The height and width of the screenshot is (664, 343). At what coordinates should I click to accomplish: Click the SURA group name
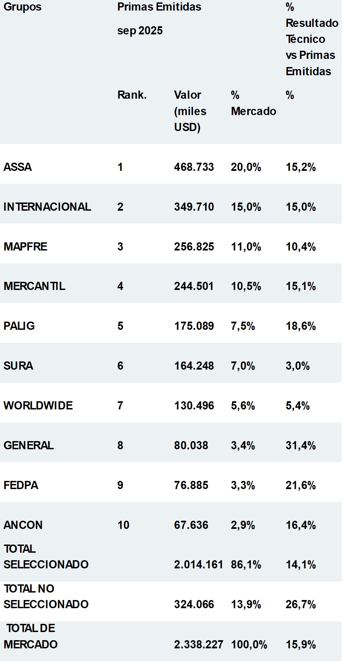click(x=18, y=366)
